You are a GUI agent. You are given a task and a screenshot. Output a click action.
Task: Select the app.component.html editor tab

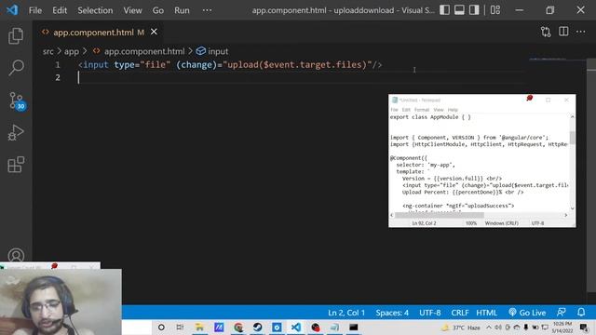point(98,33)
